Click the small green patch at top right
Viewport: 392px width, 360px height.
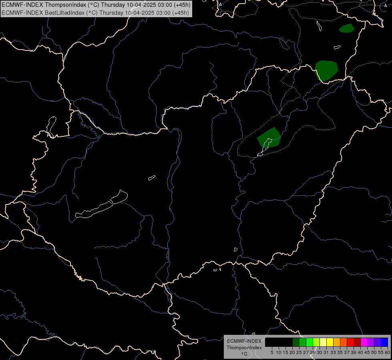pyautogui.click(x=347, y=28)
